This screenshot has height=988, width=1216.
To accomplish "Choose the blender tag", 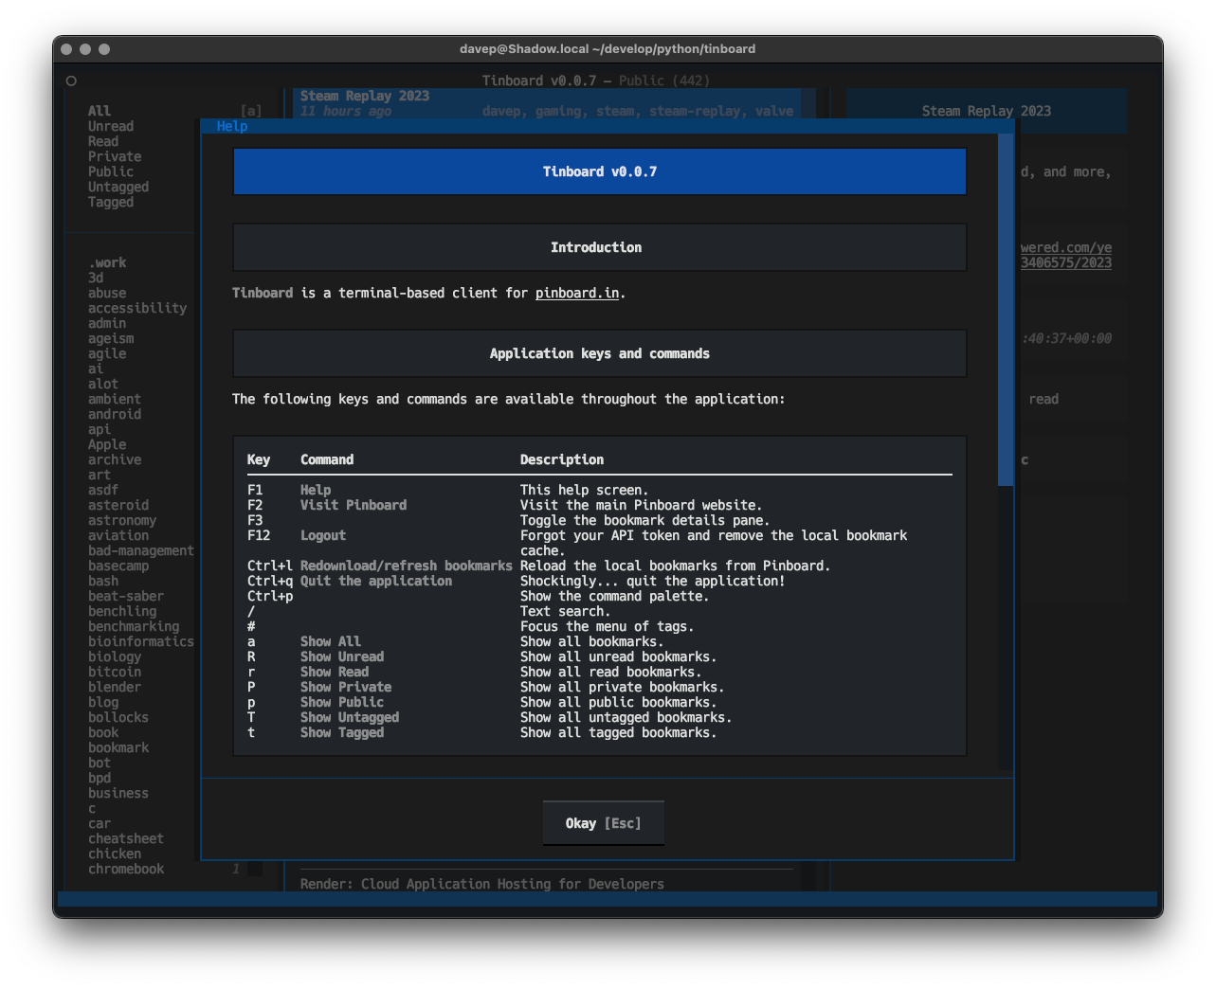I will pos(115,687).
